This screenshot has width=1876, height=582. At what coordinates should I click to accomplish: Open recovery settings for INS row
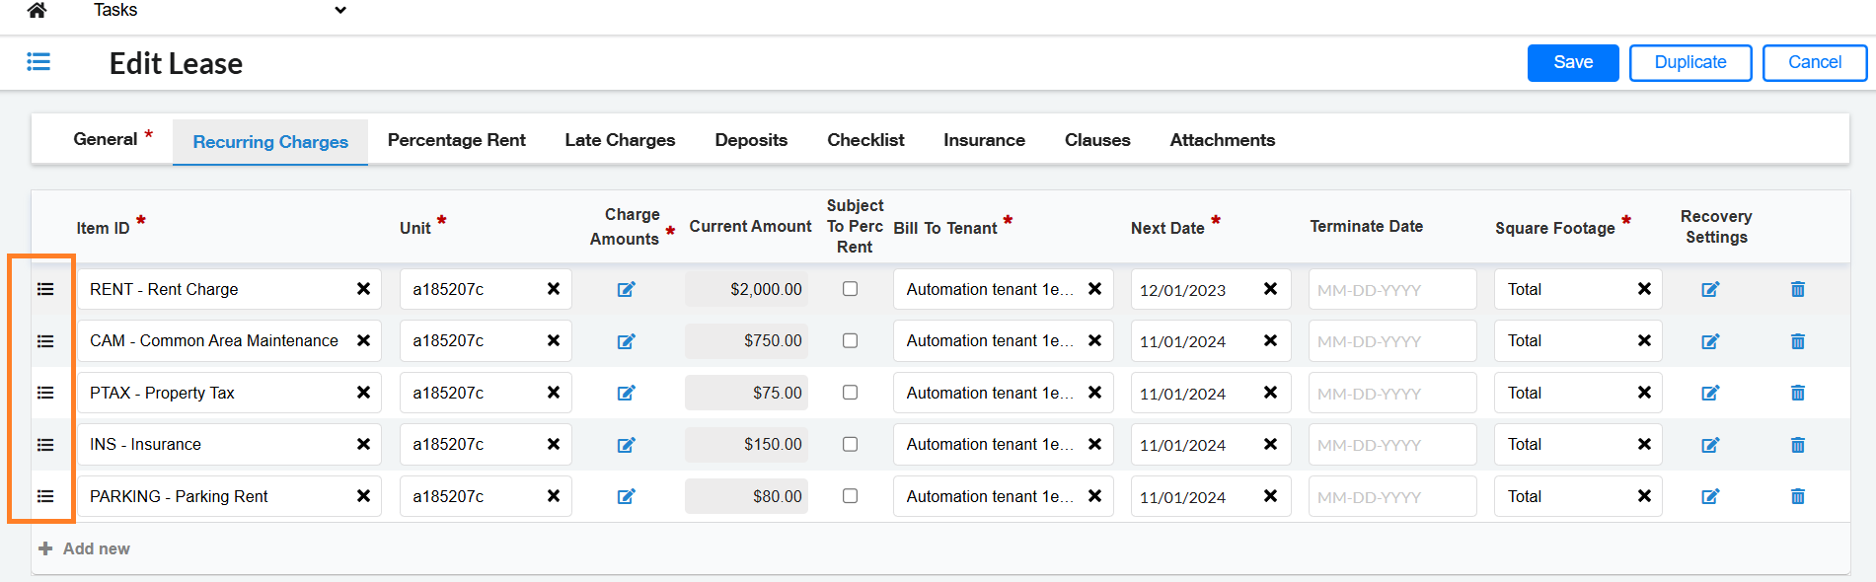[x=1710, y=445]
